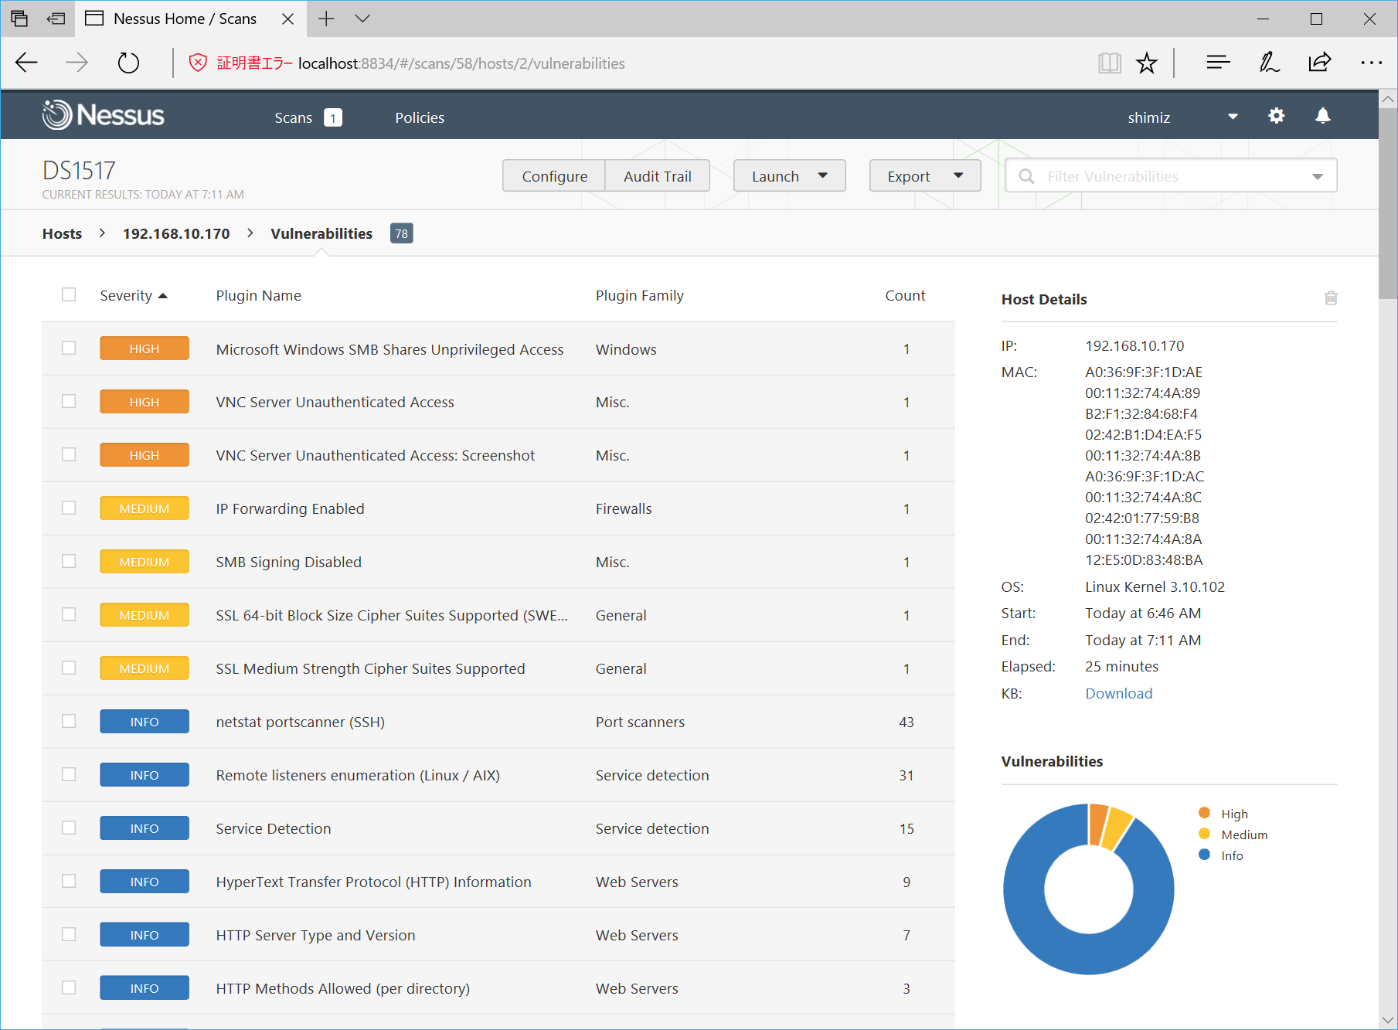Open the settings gear in Nessus header
1398x1030 pixels.
[x=1277, y=116]
